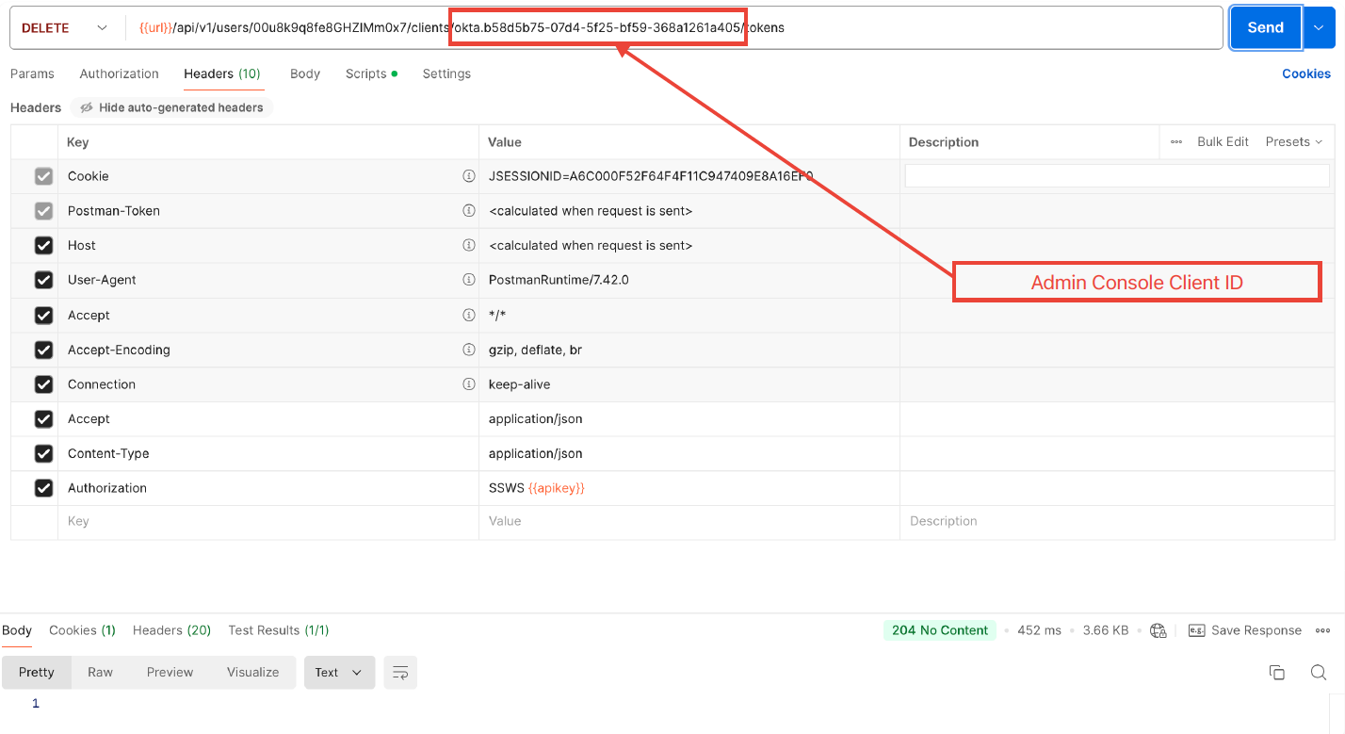The width and height of the screenshot is (1345, 734).
Task: Click the Cookie description field
Action: click(1117, 176)
